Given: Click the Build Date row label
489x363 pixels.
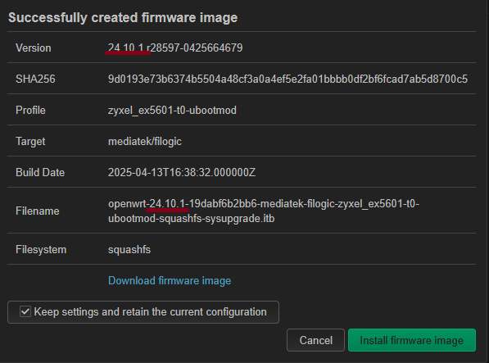Looking at the screenshot, I should [x=40, y=172].
